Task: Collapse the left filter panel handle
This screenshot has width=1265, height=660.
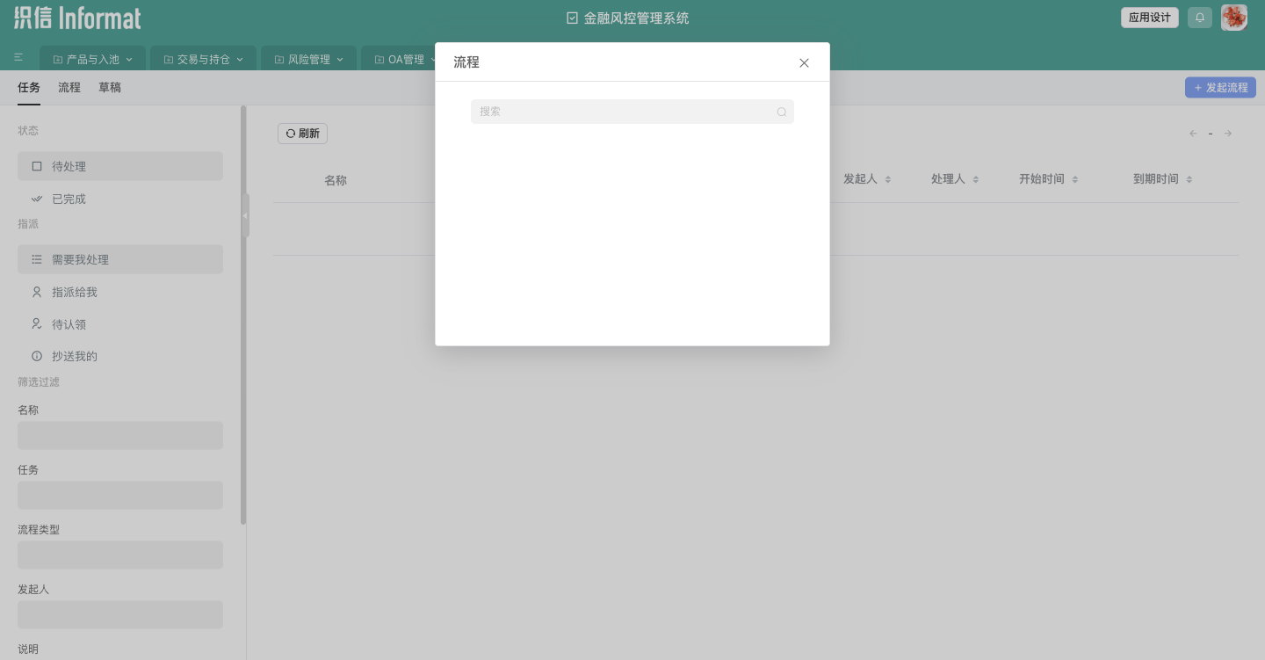Action: pyautogui.click(x=245, y=215)
